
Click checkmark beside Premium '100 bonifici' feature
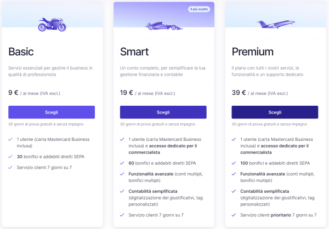pyautogui.click(x=234, y=163)
